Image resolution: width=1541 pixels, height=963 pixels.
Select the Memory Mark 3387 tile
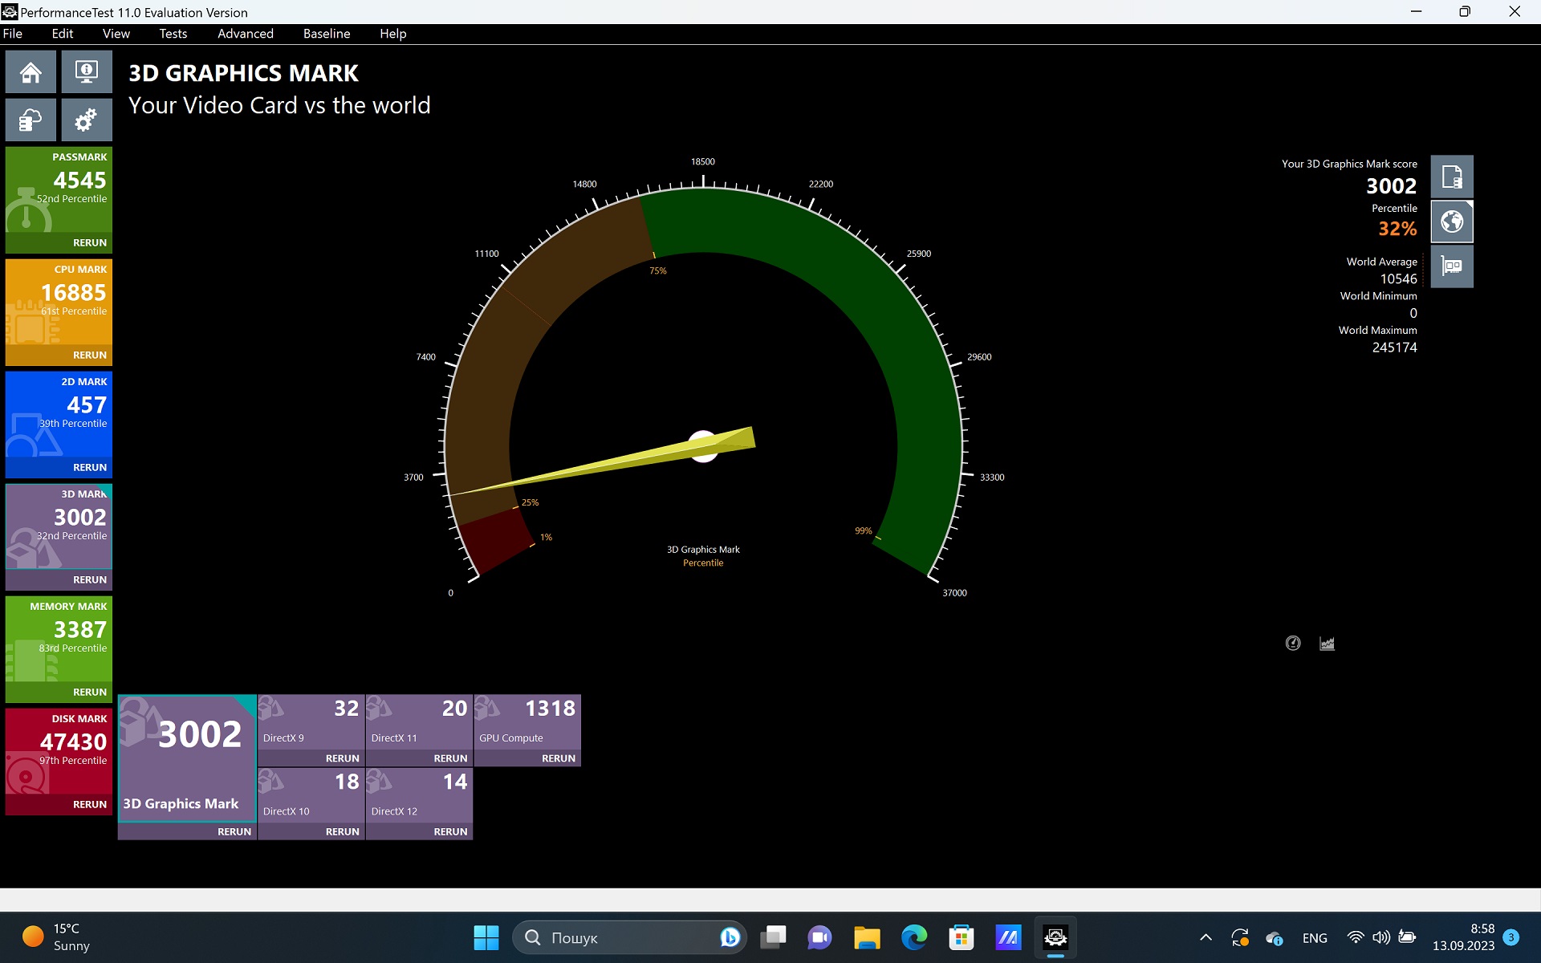(59, 639)
